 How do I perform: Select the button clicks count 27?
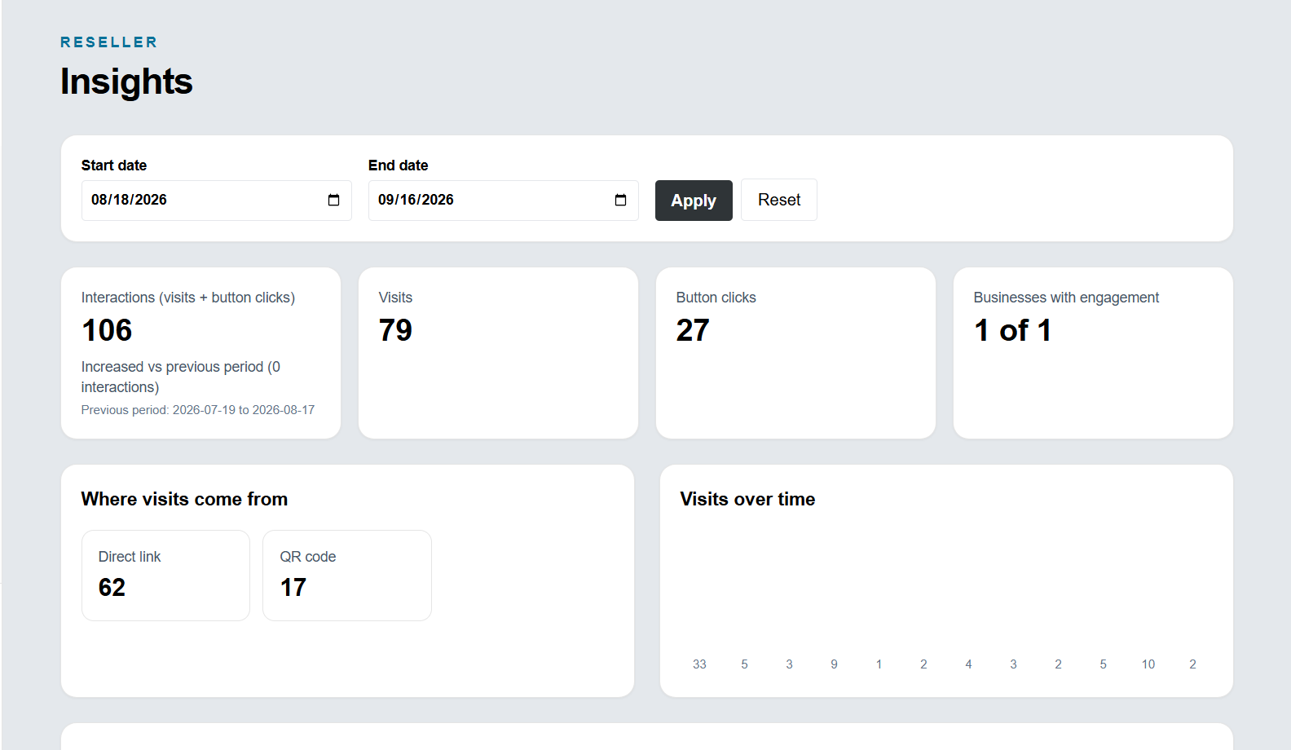(x=693, y=330)
